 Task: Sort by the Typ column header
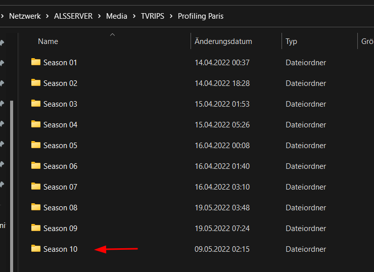point(291,42)
